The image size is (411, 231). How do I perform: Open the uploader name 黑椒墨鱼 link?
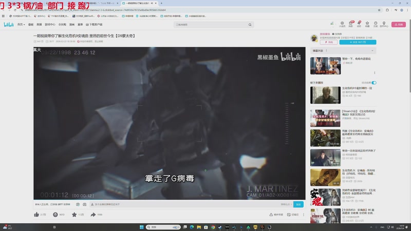tap(325, 34)
